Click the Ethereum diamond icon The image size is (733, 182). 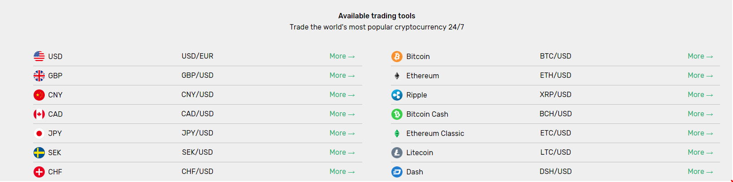[x=397, y=76]
